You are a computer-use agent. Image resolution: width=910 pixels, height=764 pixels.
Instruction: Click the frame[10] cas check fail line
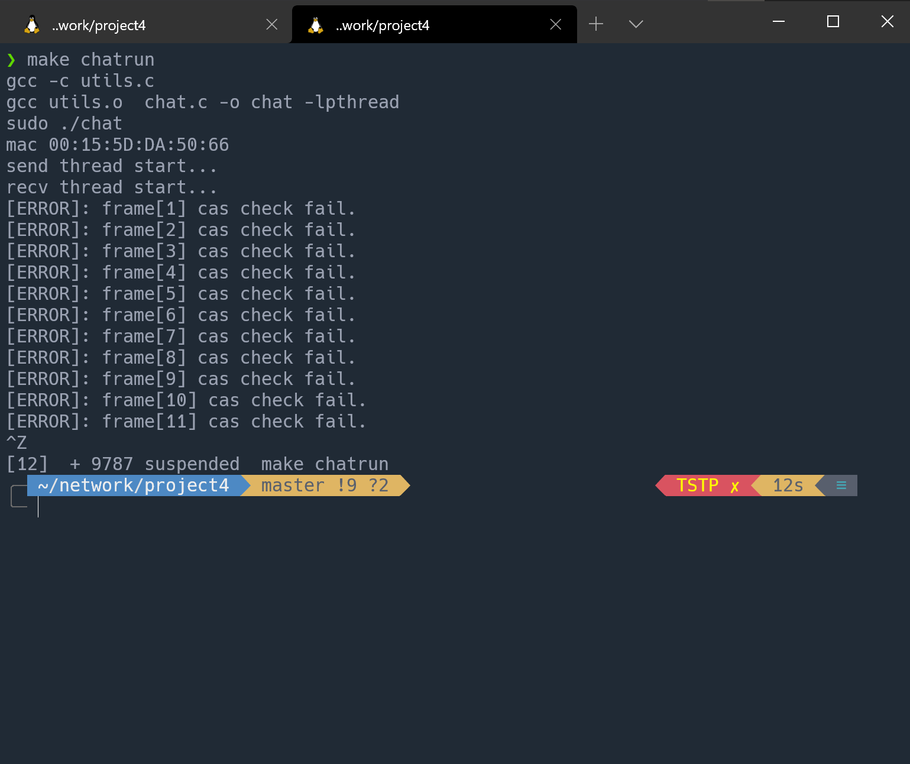tap(186, 400)
